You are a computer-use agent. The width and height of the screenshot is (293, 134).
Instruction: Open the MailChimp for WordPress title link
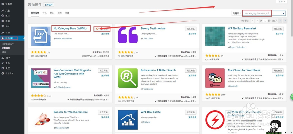click(244, 70)
